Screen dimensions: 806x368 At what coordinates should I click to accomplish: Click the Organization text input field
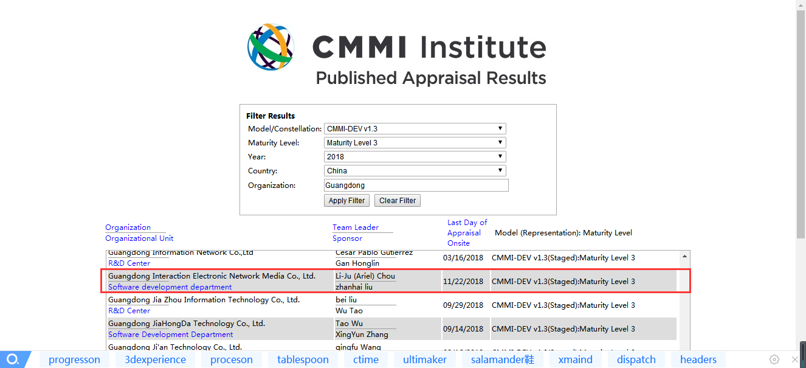(416, 185)
